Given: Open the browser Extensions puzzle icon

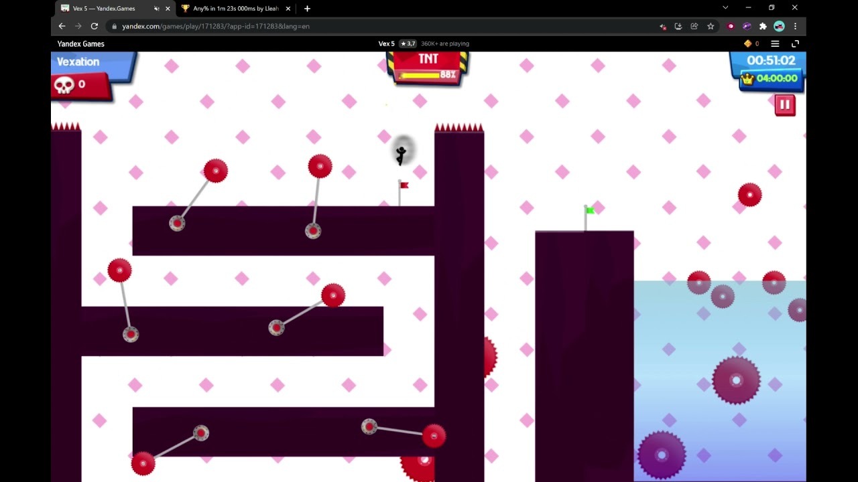Looking at the screenshot, I should [763, 26].
